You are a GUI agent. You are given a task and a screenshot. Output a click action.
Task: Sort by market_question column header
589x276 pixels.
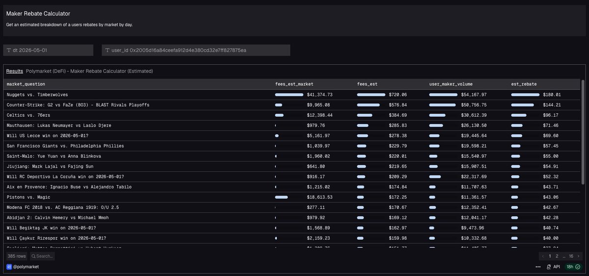26,84
